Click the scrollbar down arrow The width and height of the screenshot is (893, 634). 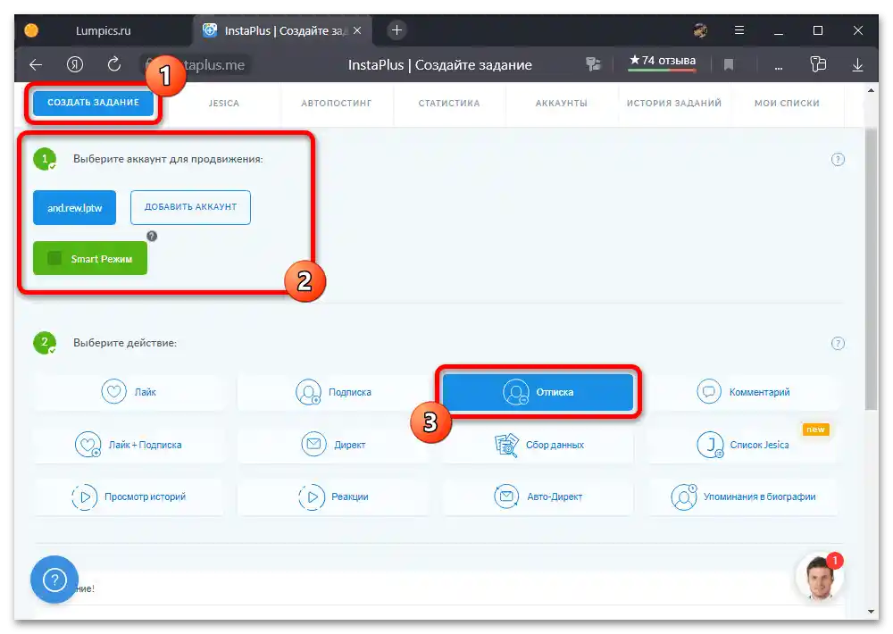(871, 611)
